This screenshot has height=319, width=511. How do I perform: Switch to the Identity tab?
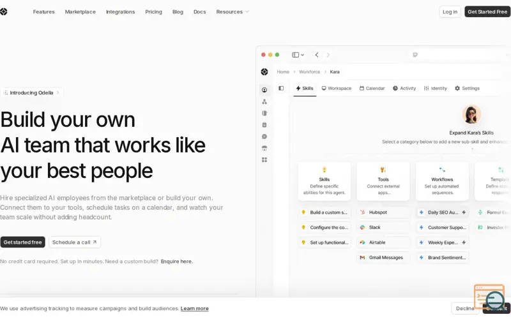[x=435, y=88]
